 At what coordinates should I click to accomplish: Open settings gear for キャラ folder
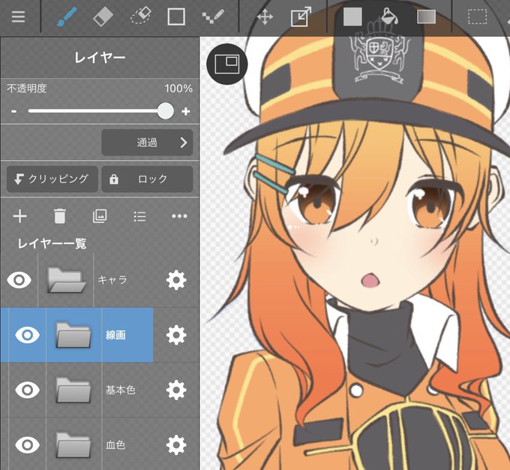click(176, 280)
